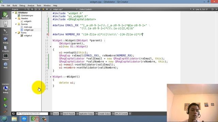Open Debug mode in sidebar
Screen dimensions: 218x122
5,40
